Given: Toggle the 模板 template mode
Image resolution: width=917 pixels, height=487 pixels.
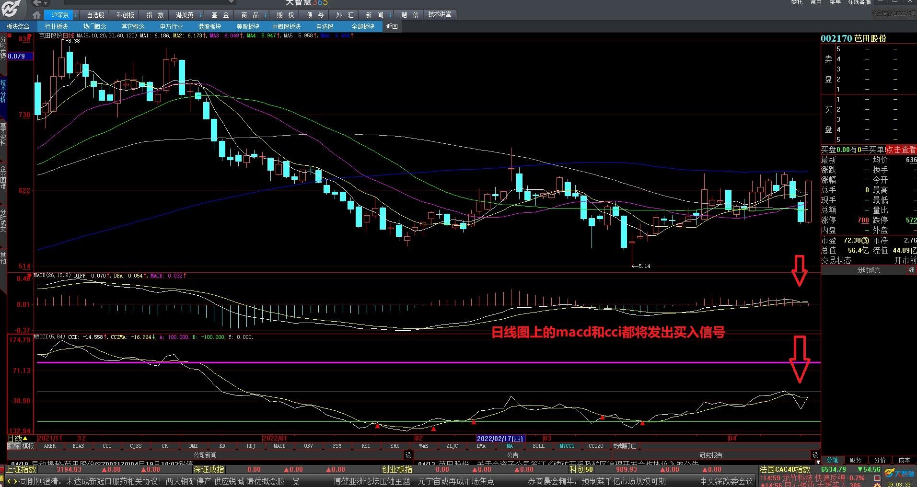Looking at the screenshot, I should tap(28, 446).
